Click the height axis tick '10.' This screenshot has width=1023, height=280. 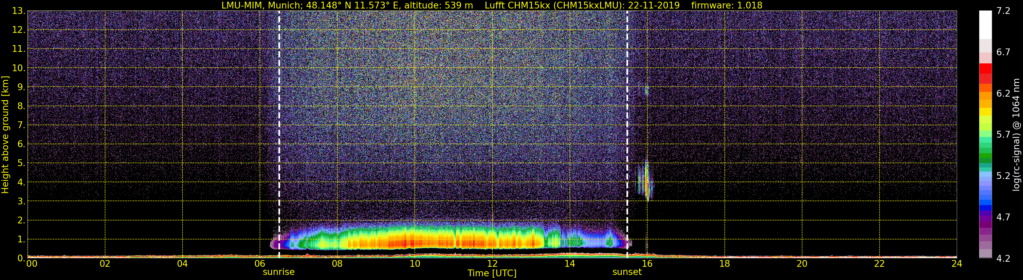point(19,68)
